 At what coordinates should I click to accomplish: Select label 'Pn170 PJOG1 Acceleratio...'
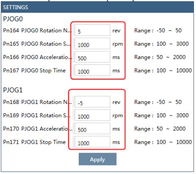[37, 129]
